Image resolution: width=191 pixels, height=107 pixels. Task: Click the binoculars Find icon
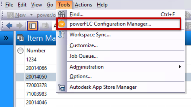(61, 14)
